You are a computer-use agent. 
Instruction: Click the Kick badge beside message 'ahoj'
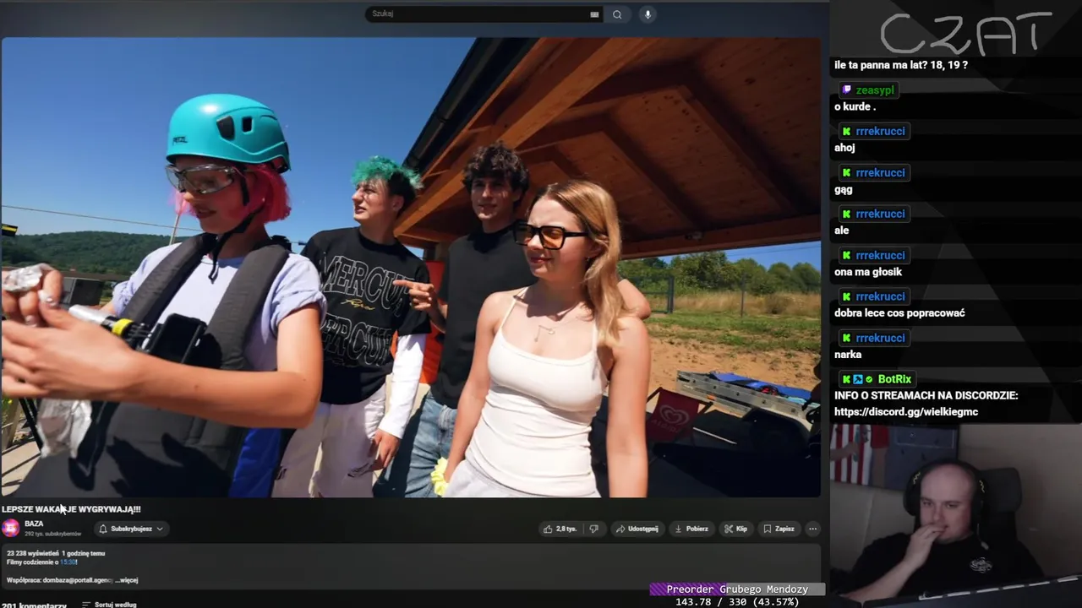[846, 132]
